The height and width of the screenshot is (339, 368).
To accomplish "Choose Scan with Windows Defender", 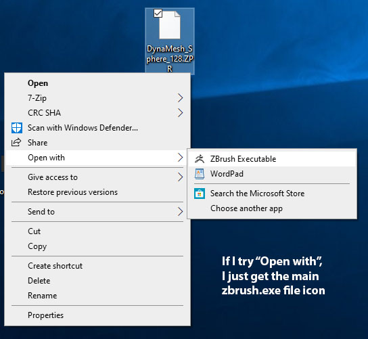I will tap(97, 128).
